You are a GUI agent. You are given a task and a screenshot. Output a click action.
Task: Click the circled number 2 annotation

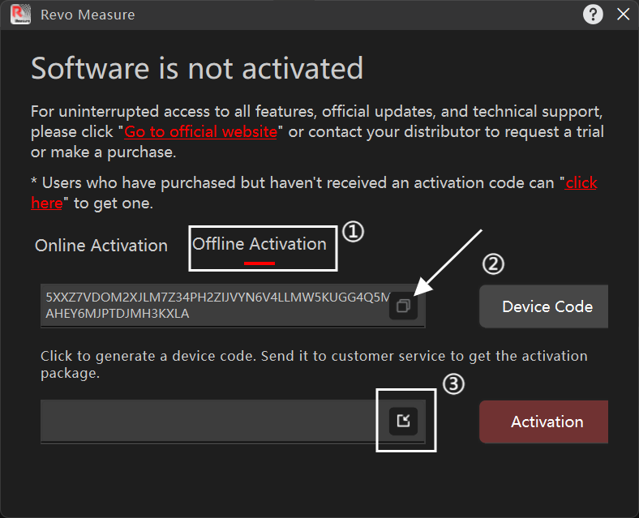tap(494, 263)
